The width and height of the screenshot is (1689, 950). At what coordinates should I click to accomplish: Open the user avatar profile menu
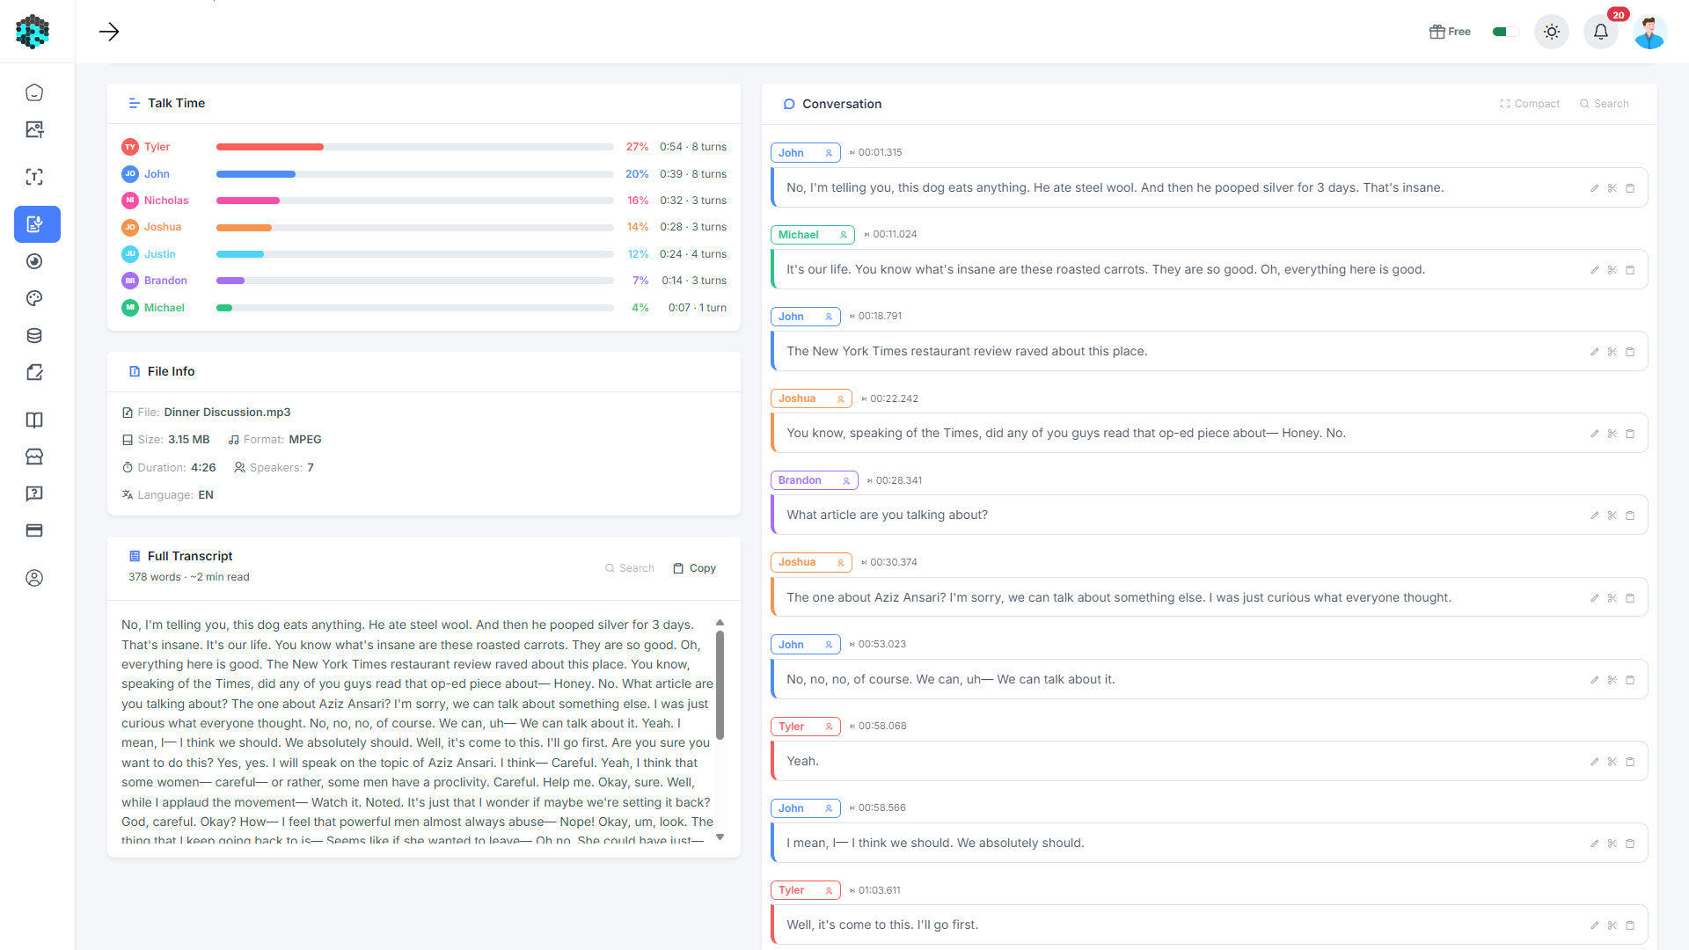tap(1649, 32)
